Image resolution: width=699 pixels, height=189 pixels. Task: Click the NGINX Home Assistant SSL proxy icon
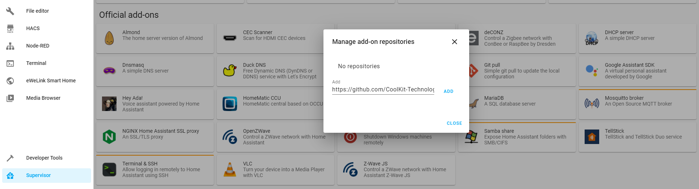(109, 137)
